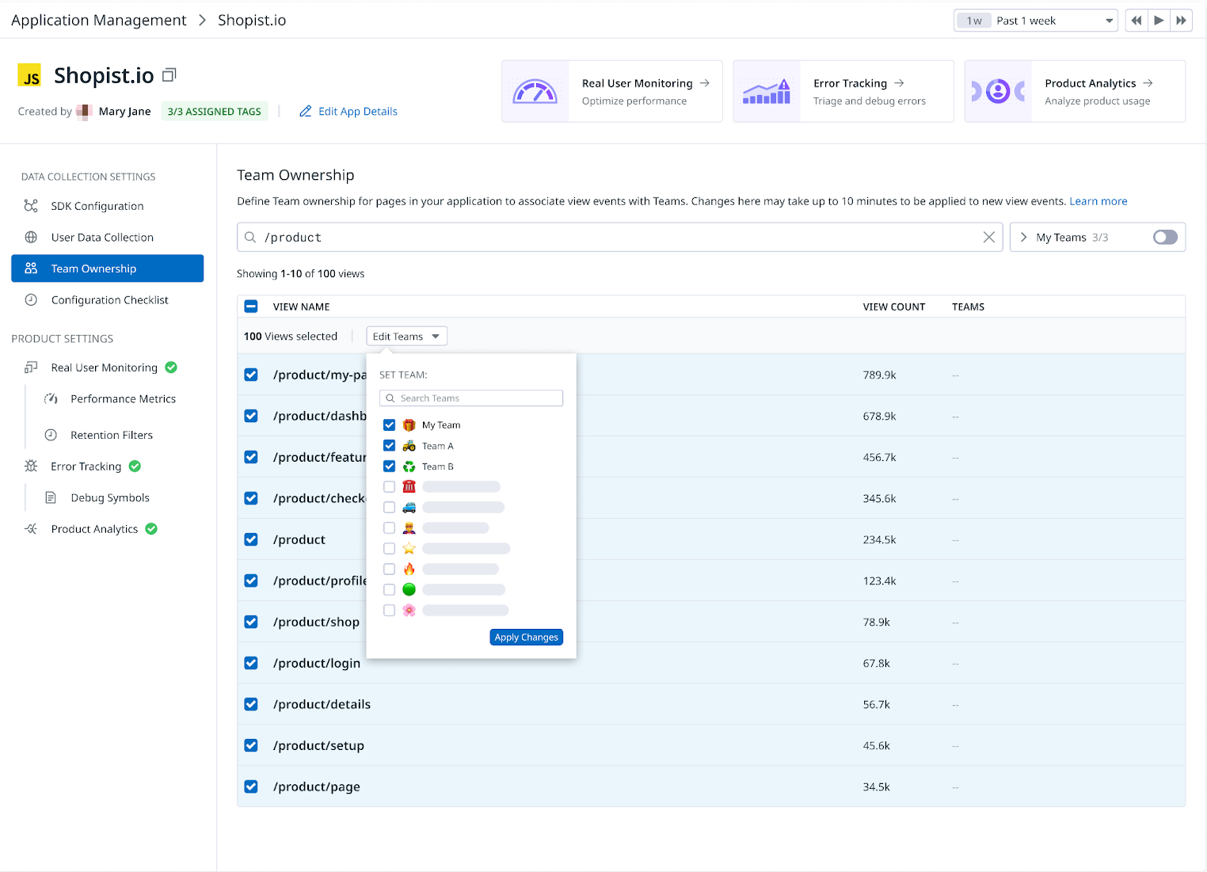Click the fire emoji team icon

(409, 569)
